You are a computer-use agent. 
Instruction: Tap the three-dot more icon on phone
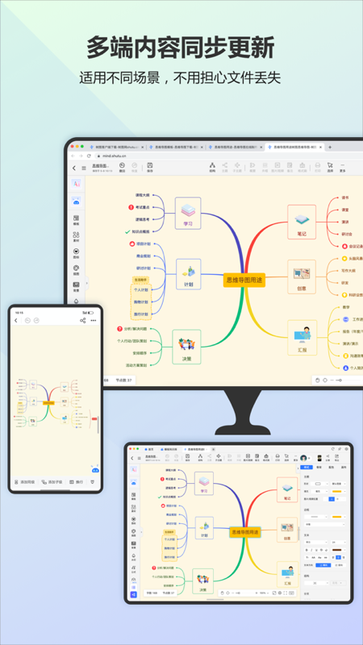pyautogui.click(x=94, y=320)
